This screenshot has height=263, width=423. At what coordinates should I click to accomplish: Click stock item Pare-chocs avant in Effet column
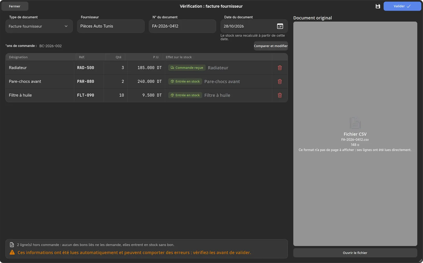point(222,81)
